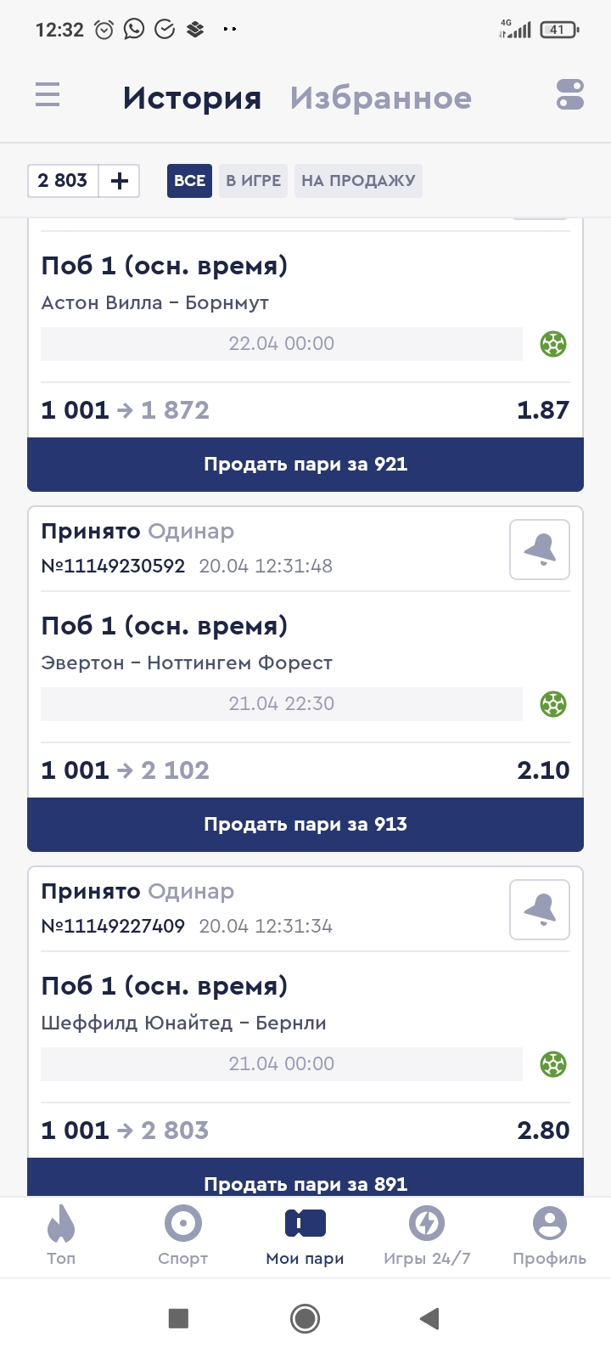Tap the plus icon to add balance

(x=120, y=181)
